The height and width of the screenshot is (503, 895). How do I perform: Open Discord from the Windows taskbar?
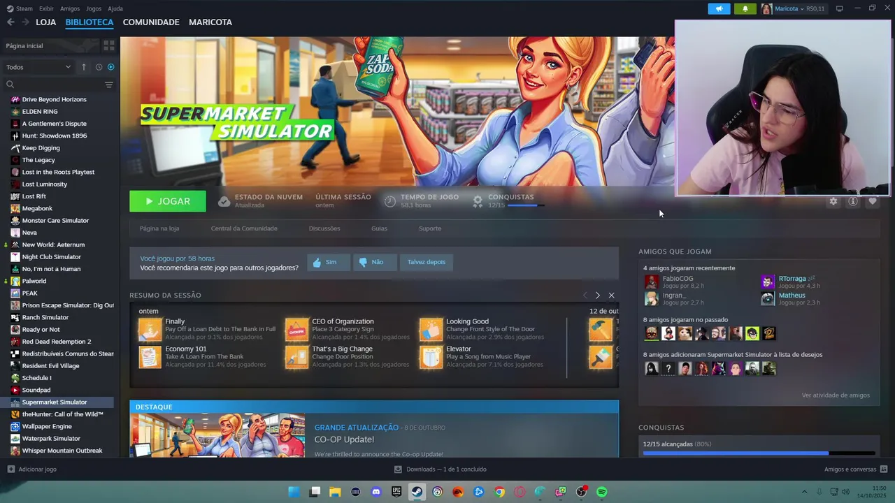[x=376, y=492]
